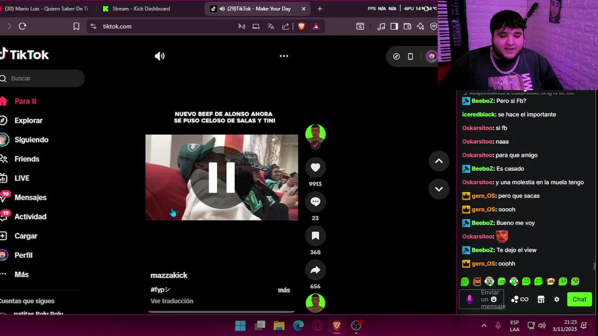The image size is (598, 336).
Task: Open chat settings gear icon
Action: tap(556, 300)
